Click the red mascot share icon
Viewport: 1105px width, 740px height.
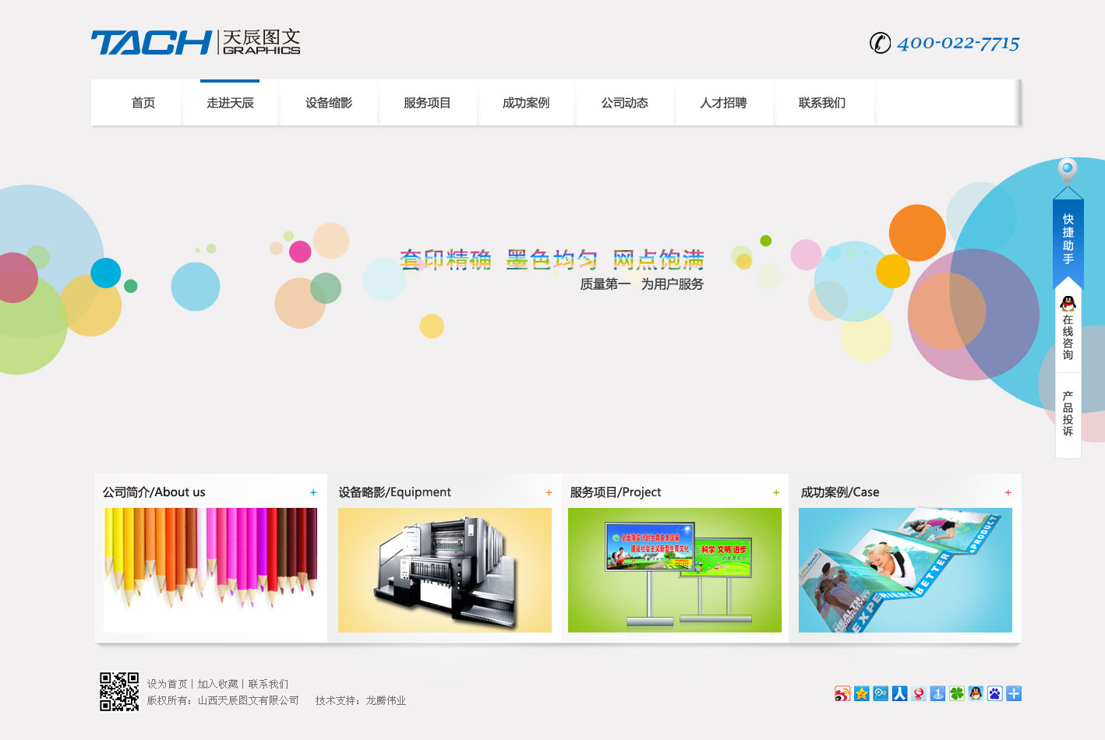point(919,693)
